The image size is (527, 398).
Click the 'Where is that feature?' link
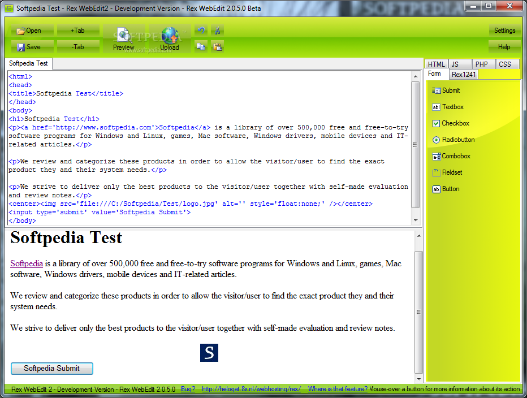(338, 390)
